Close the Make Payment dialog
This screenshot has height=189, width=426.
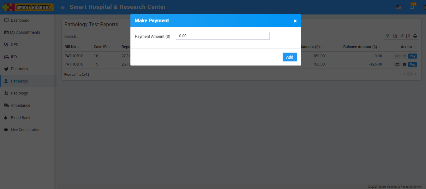(x=295, y=21)
